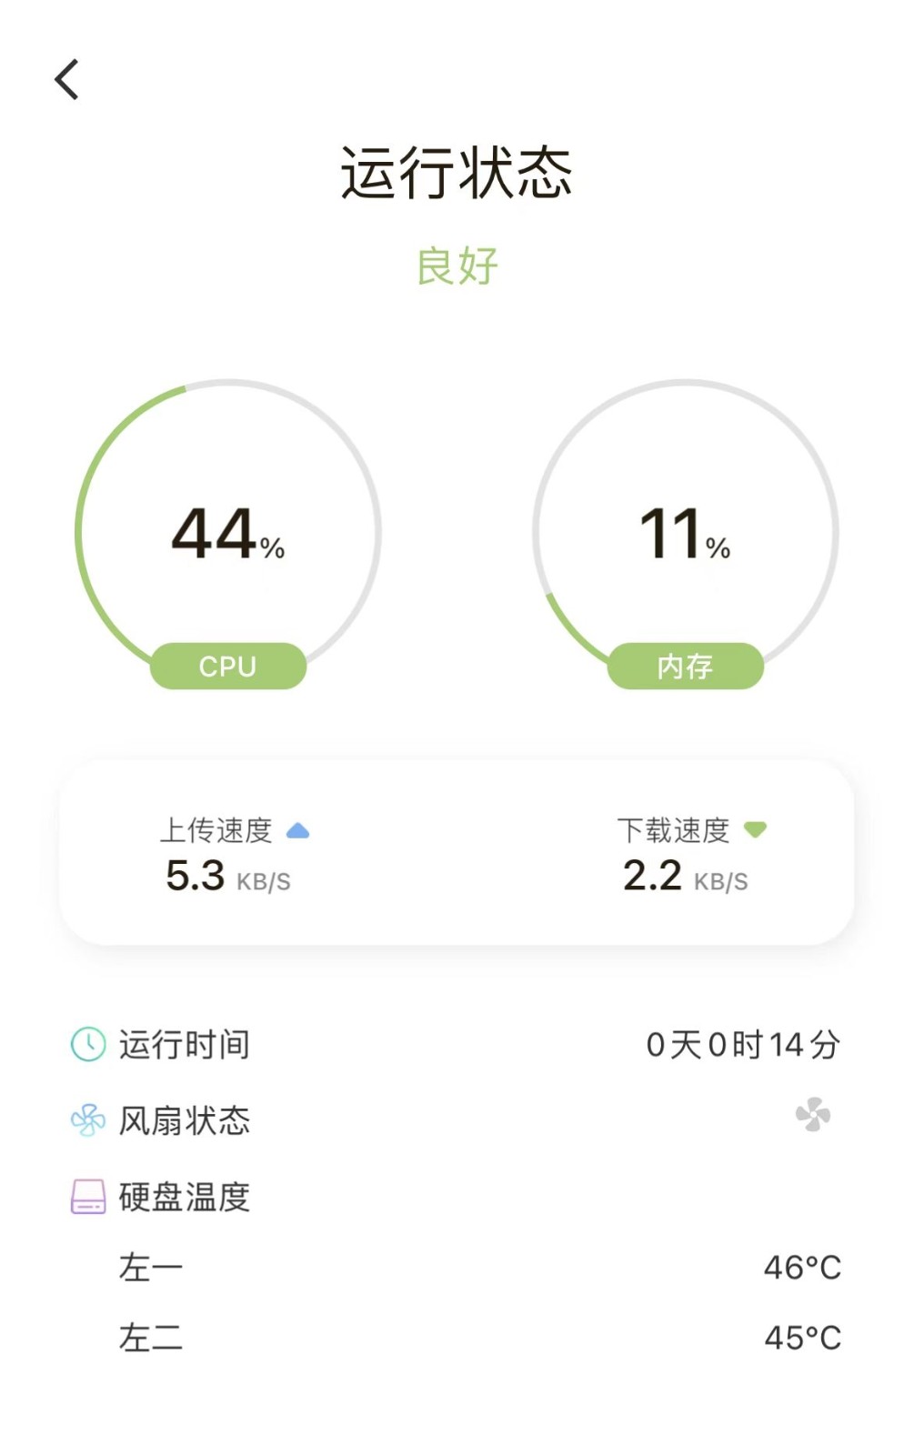Image resolution: width=914 pixels, height=1455 pixels.
Task: Tap the green 内存 label badge
Action: tap(686, 666)
